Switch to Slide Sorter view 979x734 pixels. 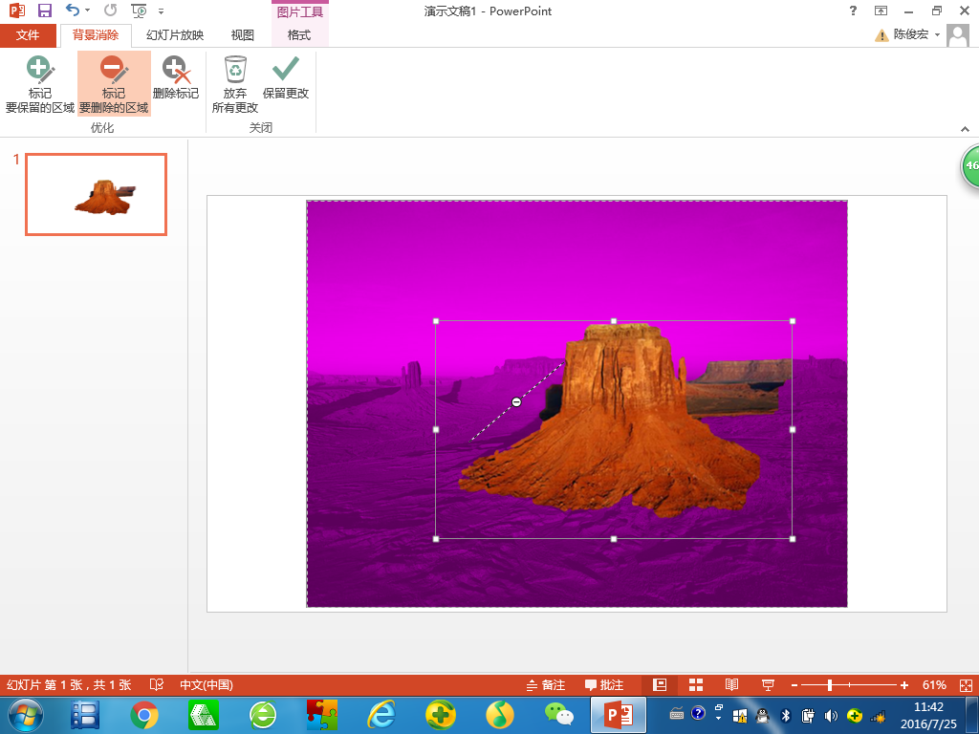(696, 685)
